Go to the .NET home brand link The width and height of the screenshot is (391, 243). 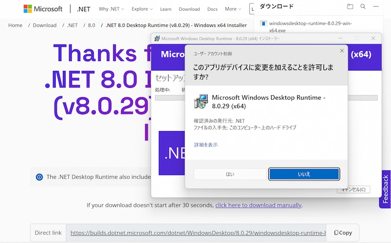coord(83,9)
